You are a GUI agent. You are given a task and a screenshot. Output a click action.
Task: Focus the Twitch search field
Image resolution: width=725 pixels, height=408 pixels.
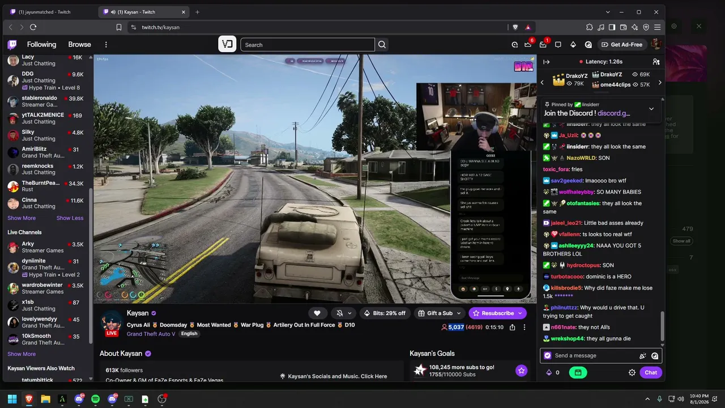pyautogui.click(x=308, y=45)
